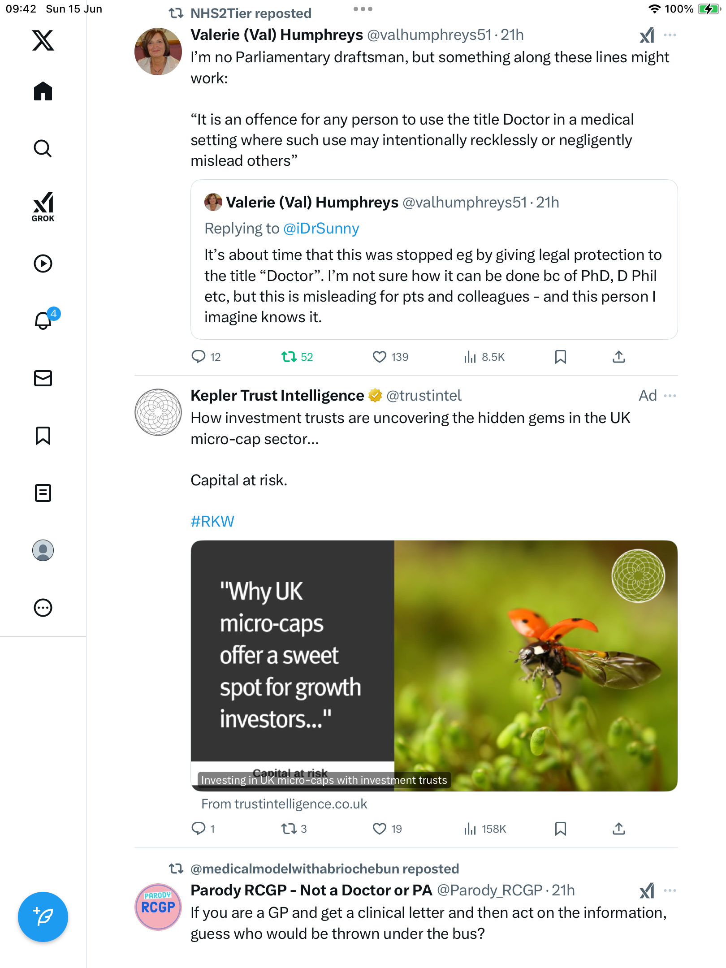Open the Lists icon in sidebar
This screenshot has height=968, width=726.
(43, 493)
